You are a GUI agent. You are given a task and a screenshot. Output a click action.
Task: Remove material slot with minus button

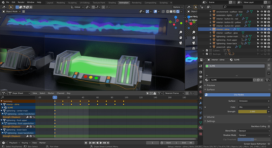[269, 69]
